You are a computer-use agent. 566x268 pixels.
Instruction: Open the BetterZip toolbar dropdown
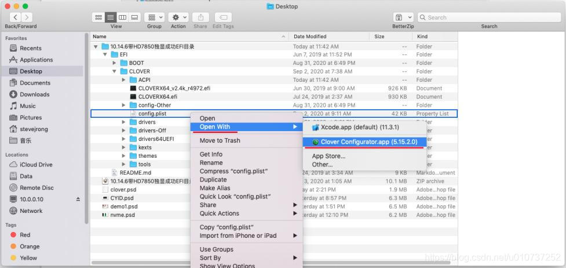click(403, 17)
